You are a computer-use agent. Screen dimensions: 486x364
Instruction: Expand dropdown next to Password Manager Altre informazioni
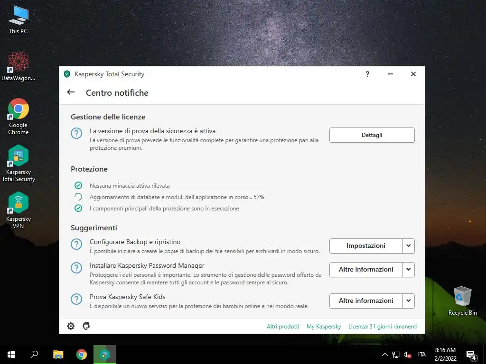[409, 269]
